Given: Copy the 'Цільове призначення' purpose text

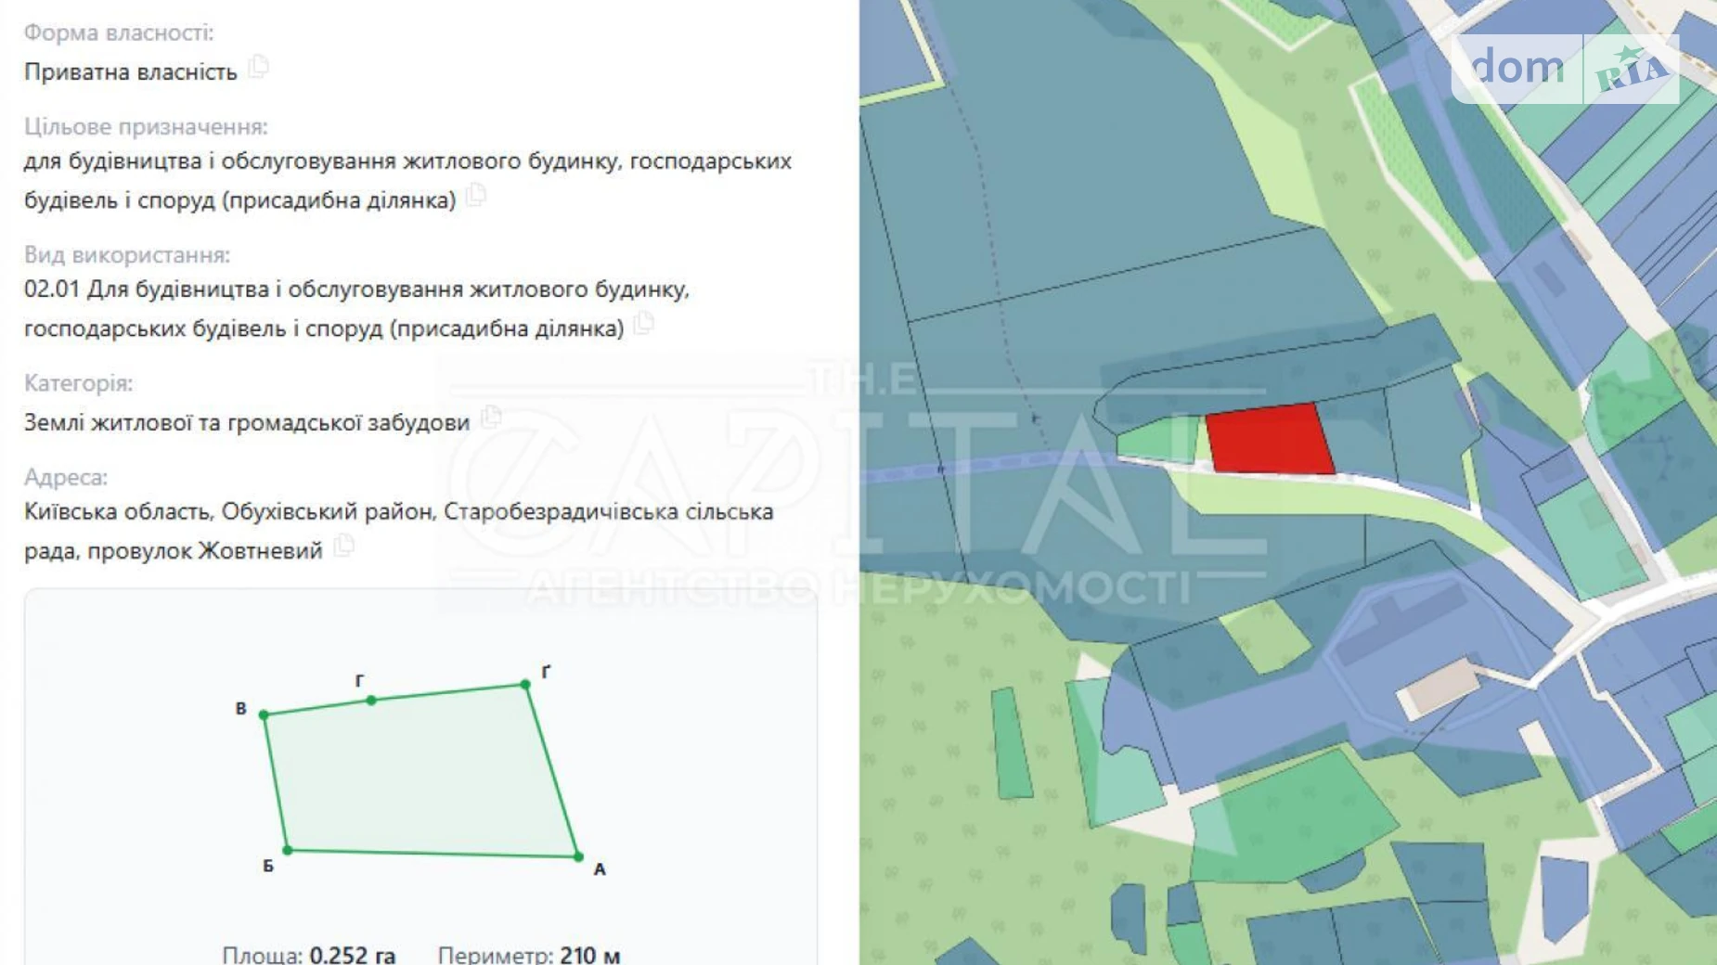Looking at the screenshot, I should (476, 196).
